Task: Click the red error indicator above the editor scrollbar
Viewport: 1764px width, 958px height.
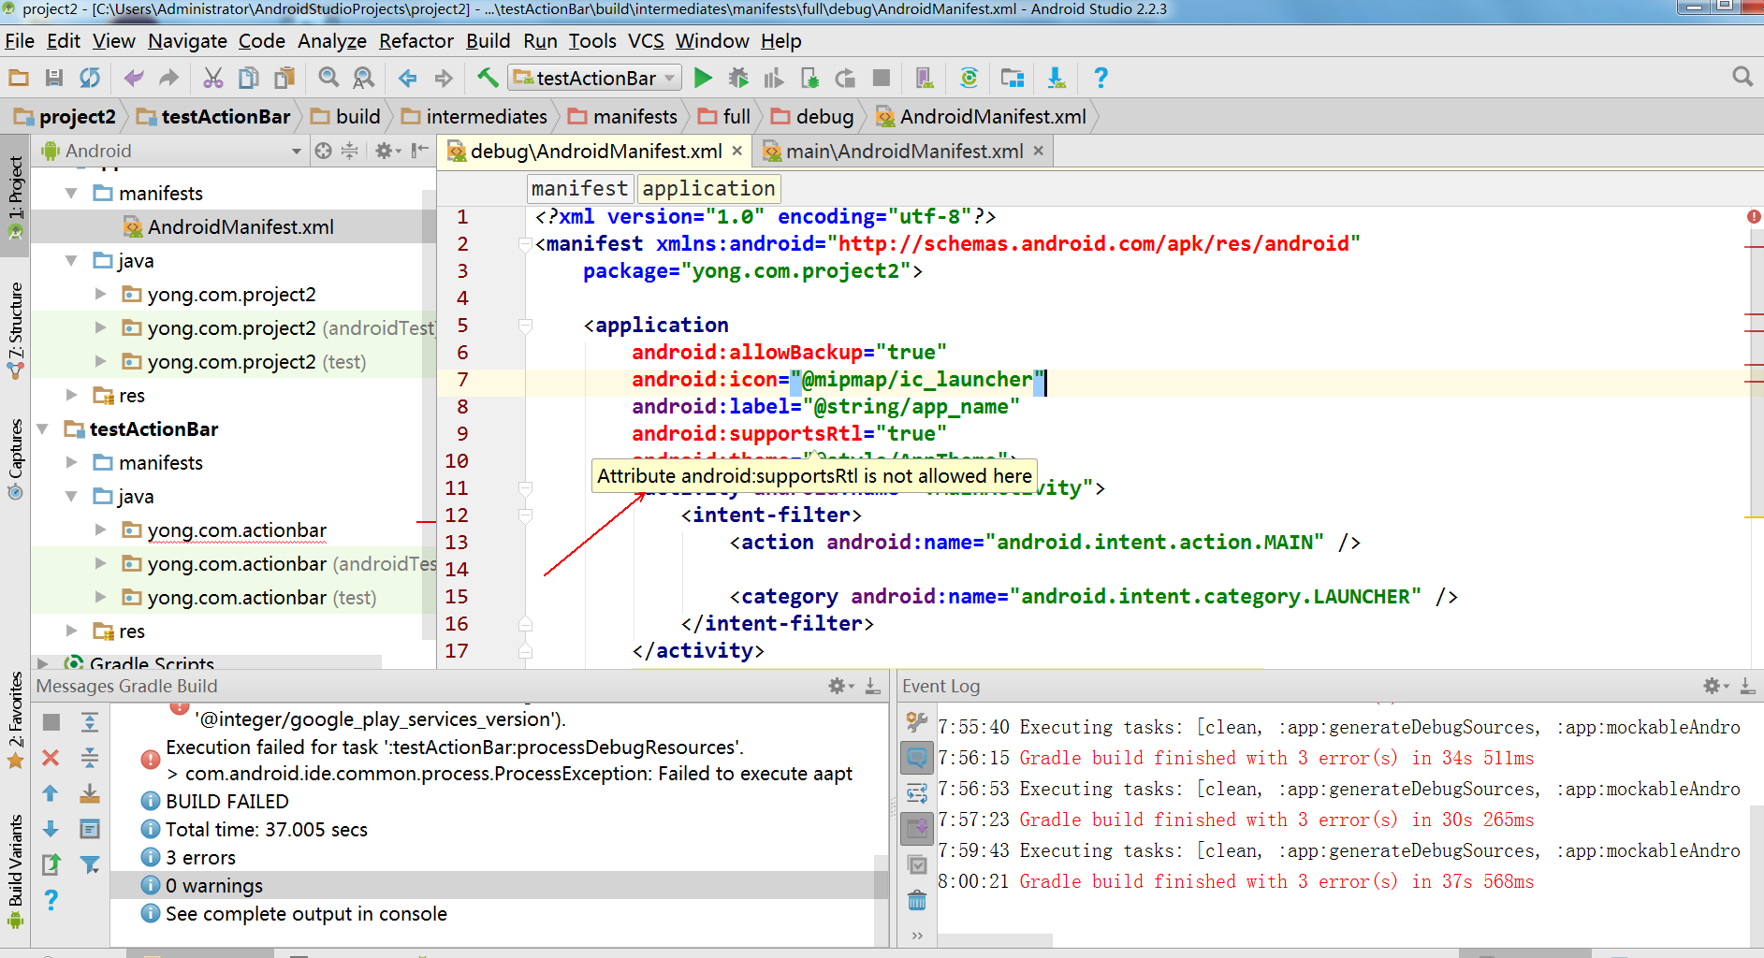Action: click(x=1754, y=216)
